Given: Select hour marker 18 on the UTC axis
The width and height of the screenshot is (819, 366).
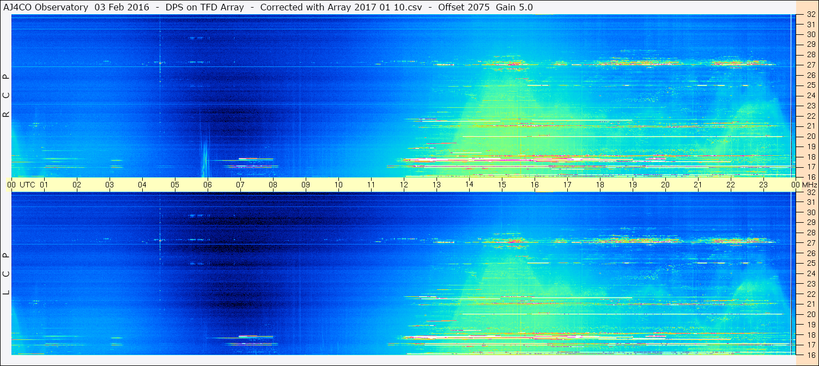Looking at the screenshot, I should [600, 185].
